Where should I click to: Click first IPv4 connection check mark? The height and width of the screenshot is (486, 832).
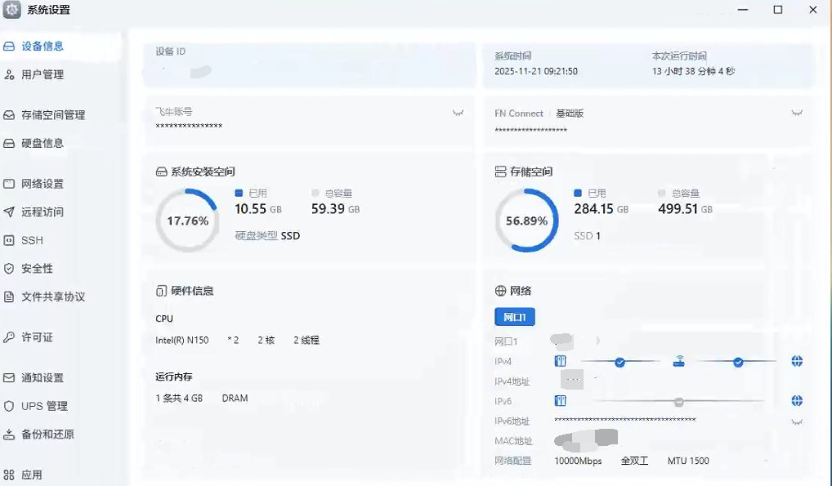pyautogui.click(x=620, y=363)
